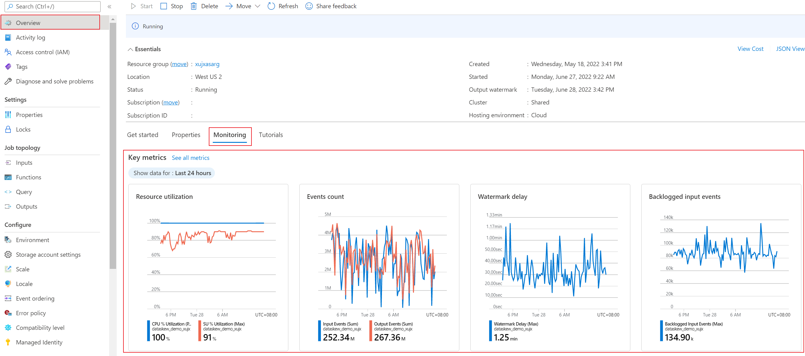The height and width of the screenshot is (356, 805).
Task: Collapse the left navigation sidebar
Action: tap(109, 7)
